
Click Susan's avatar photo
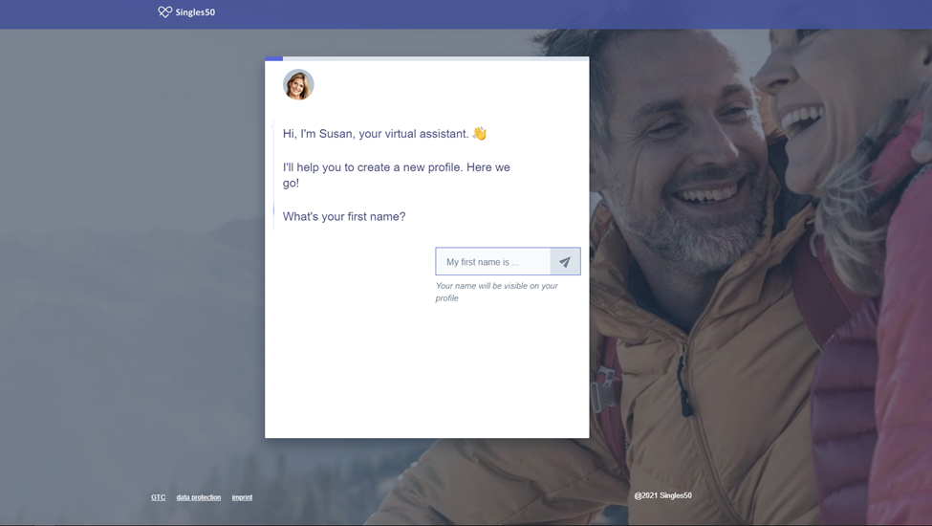coord(298,85)
